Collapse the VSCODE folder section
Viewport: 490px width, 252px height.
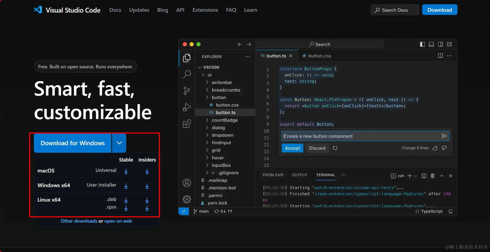tap(209, 67)
